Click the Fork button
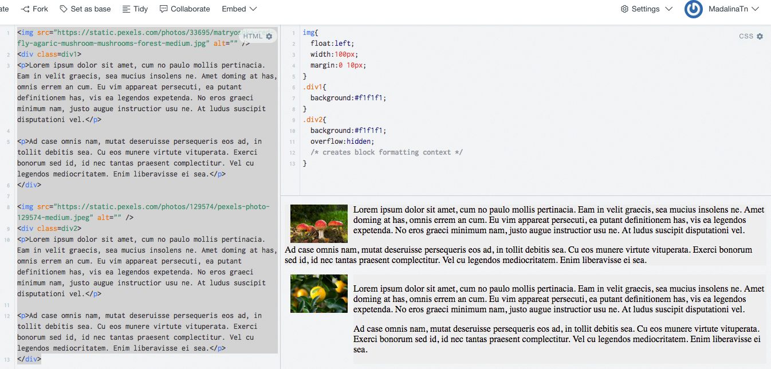771x369 pixels. 35,9
